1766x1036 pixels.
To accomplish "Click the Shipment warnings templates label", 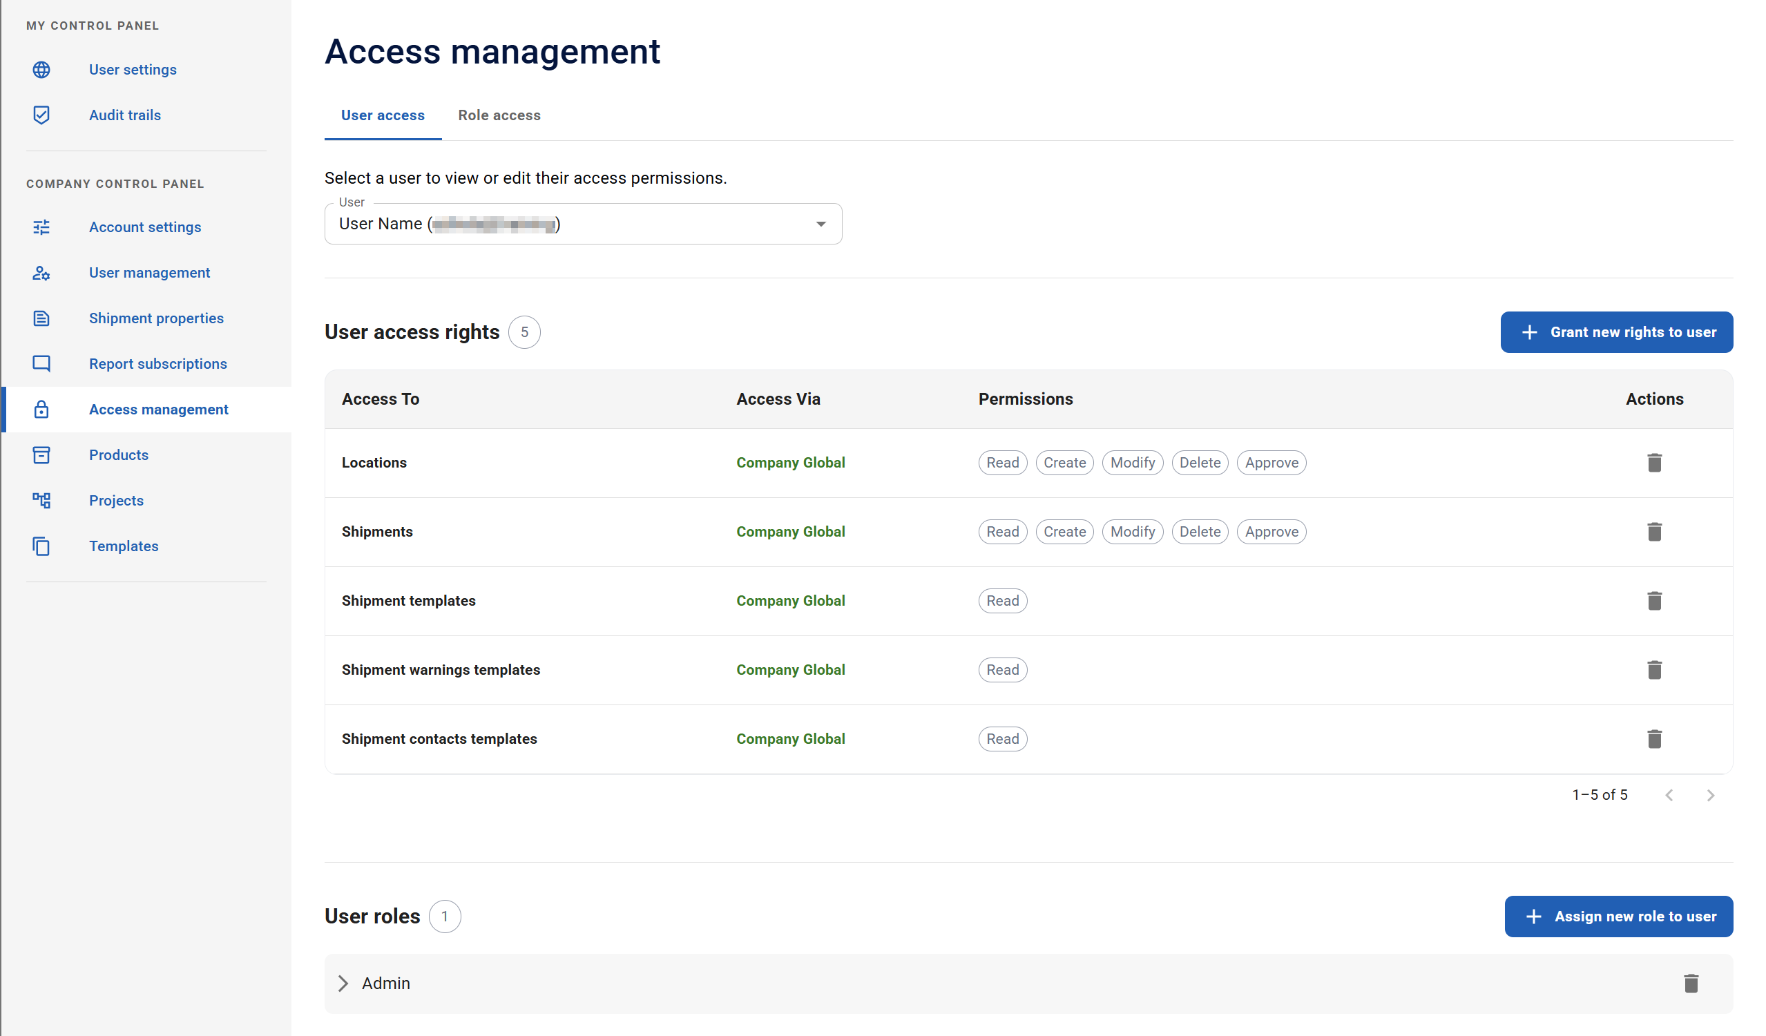I will click(441, 670).
